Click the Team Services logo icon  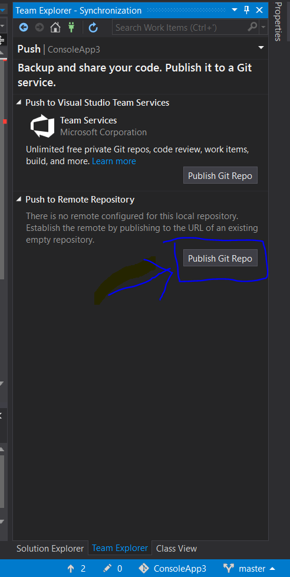click(x=42, y=126)
